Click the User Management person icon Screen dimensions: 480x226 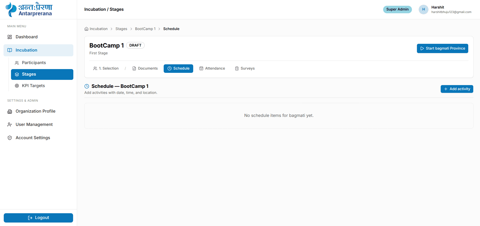pyautogui.click(x=10, y=125)
